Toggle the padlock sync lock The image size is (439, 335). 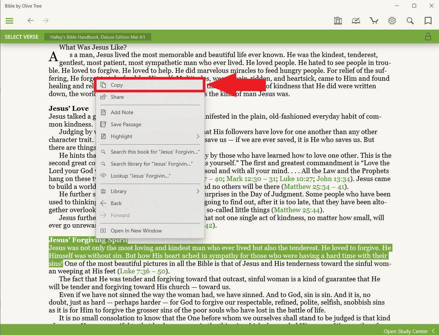428,37
